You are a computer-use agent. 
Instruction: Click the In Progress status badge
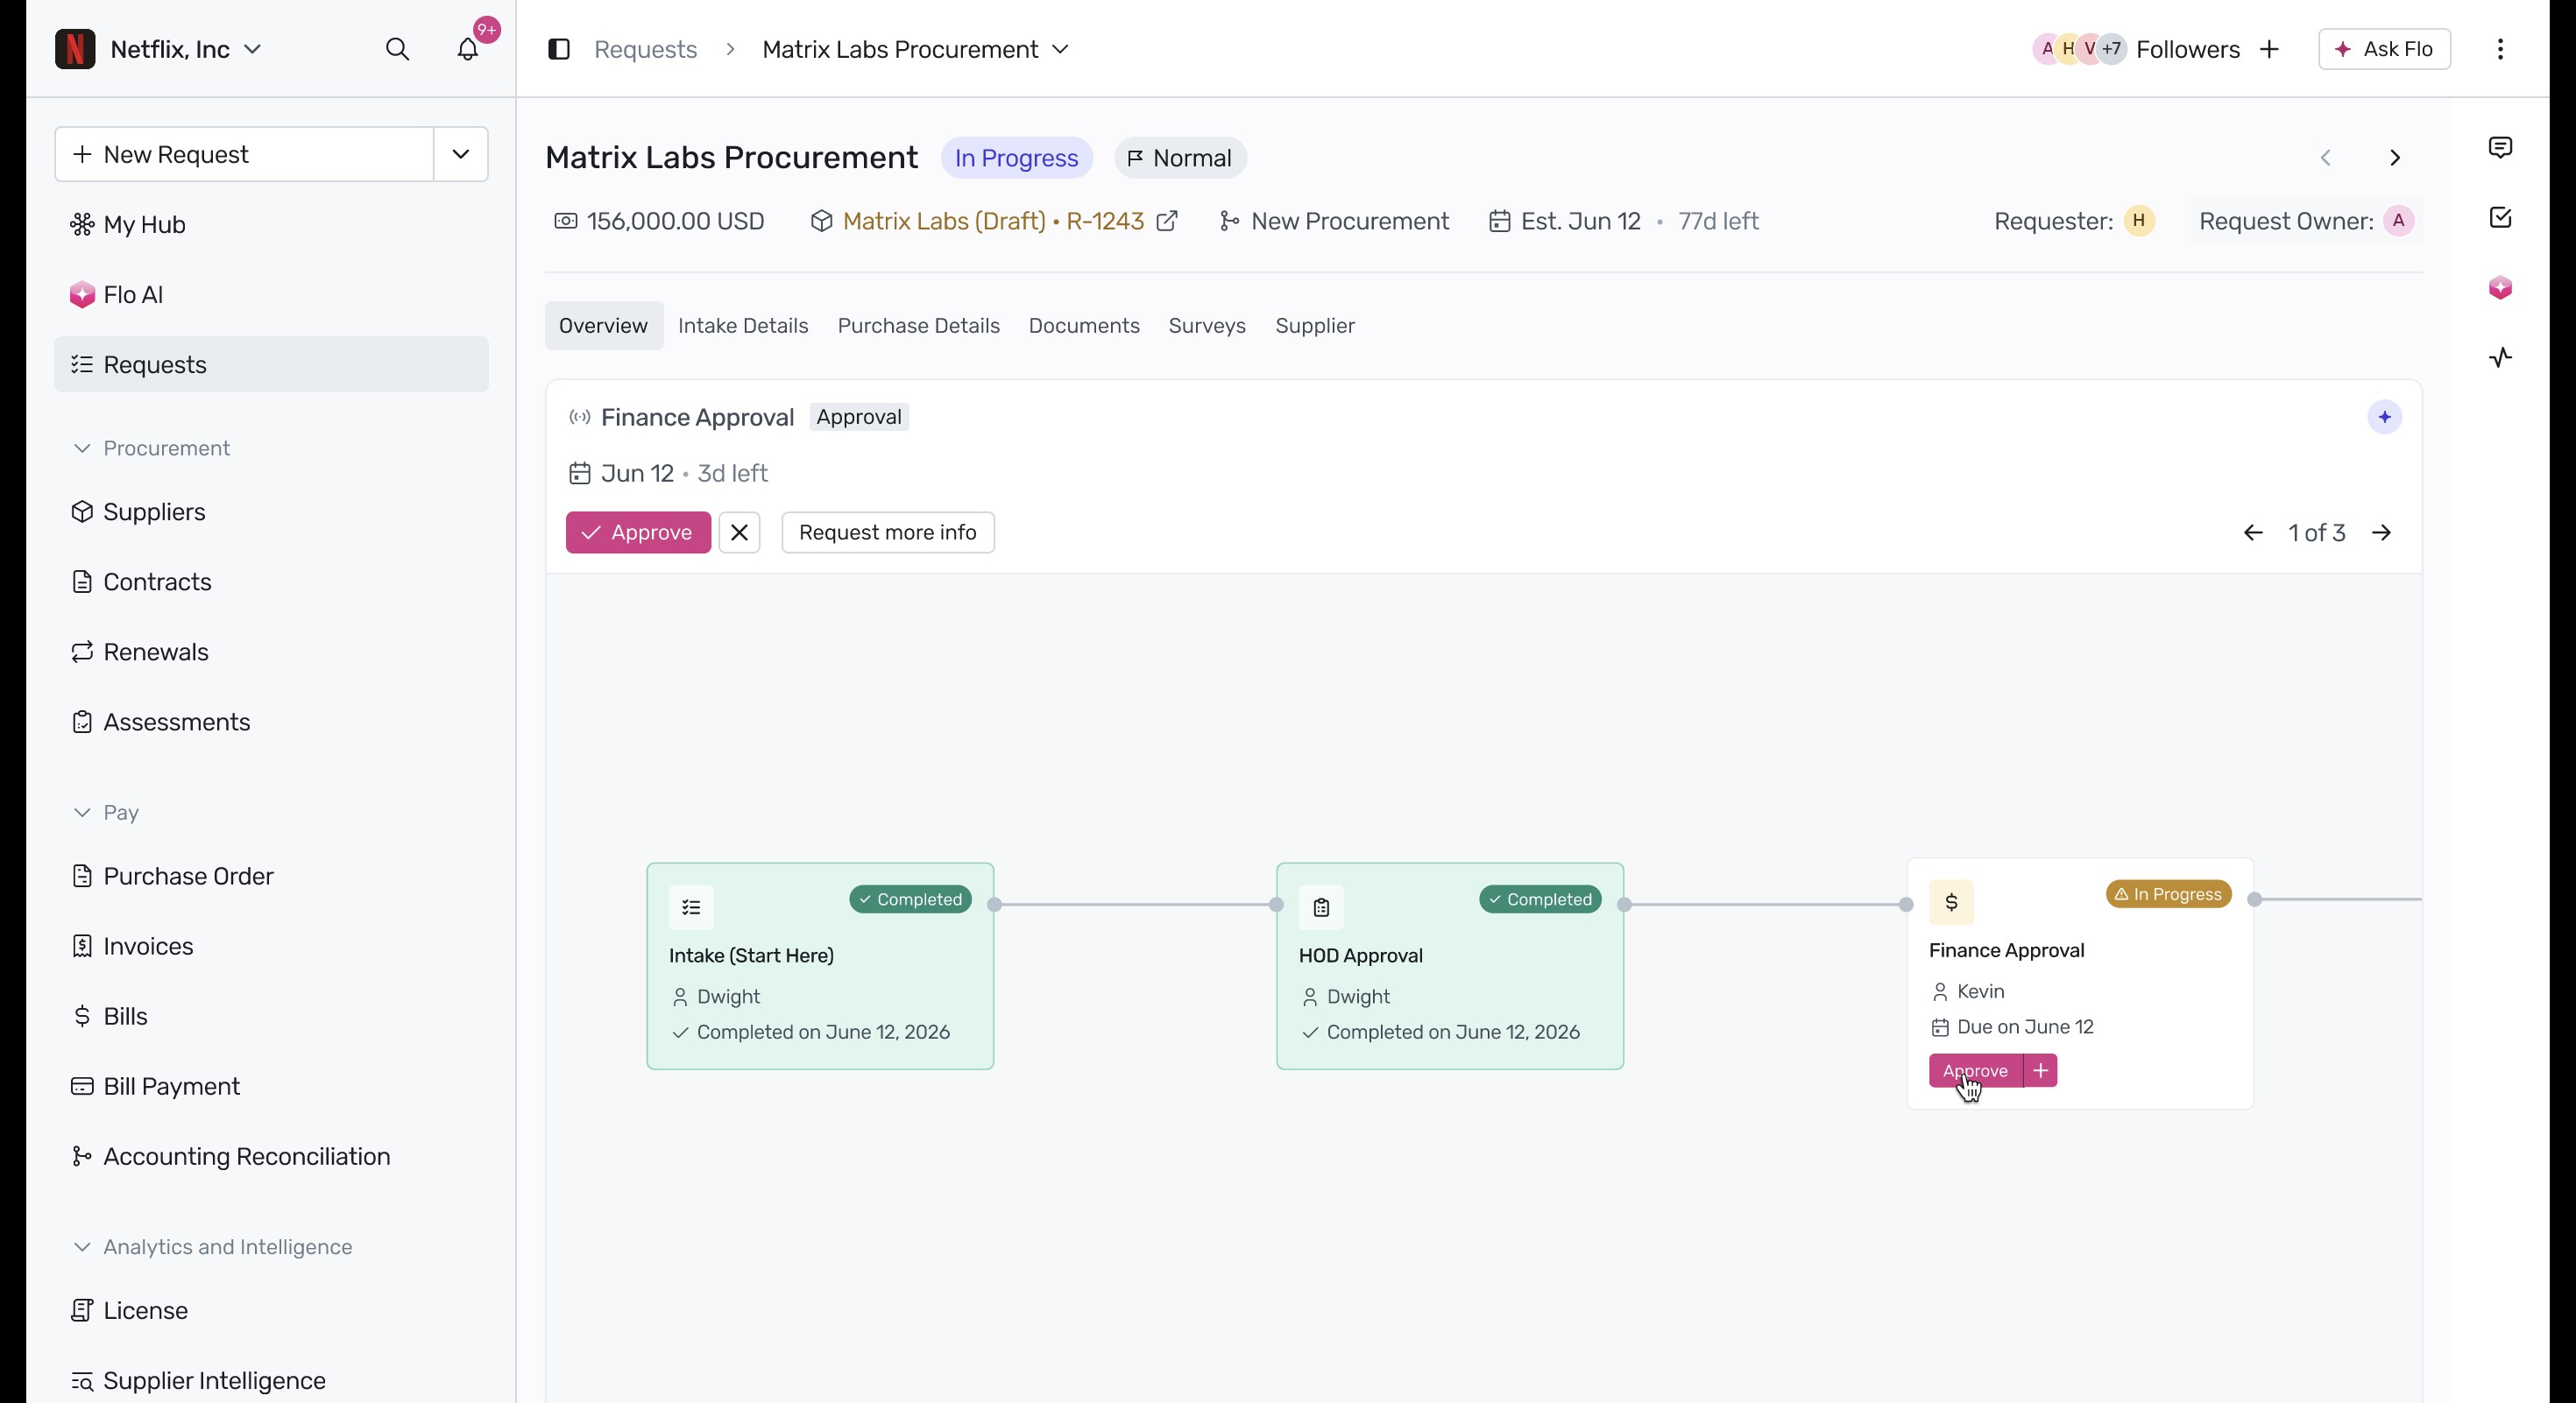pos(1016,158)
